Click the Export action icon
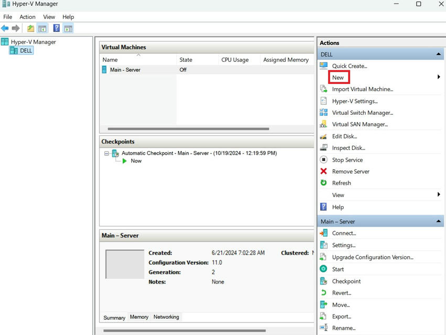The height and width of the screenshot is (335, 446). (x=323, y=316)
